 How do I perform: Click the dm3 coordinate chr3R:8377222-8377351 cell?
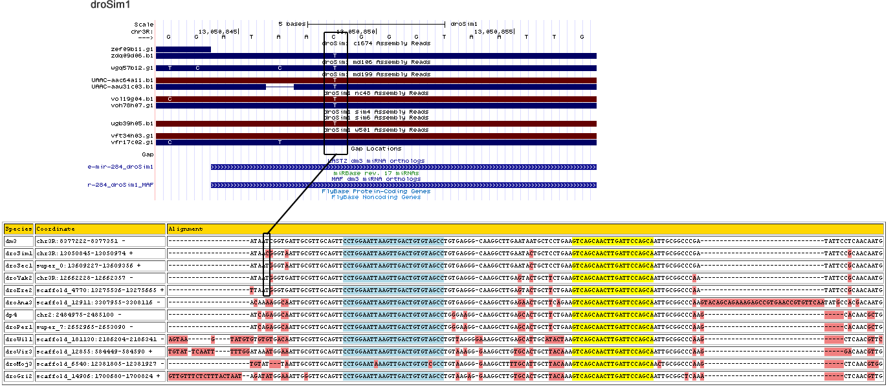click(100, 241)
